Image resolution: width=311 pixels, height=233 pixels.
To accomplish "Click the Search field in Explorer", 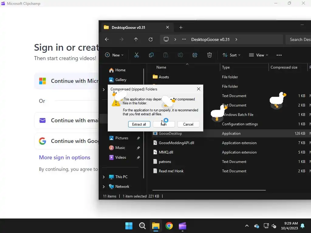I will pyautogui.click(x=298, y=39).
